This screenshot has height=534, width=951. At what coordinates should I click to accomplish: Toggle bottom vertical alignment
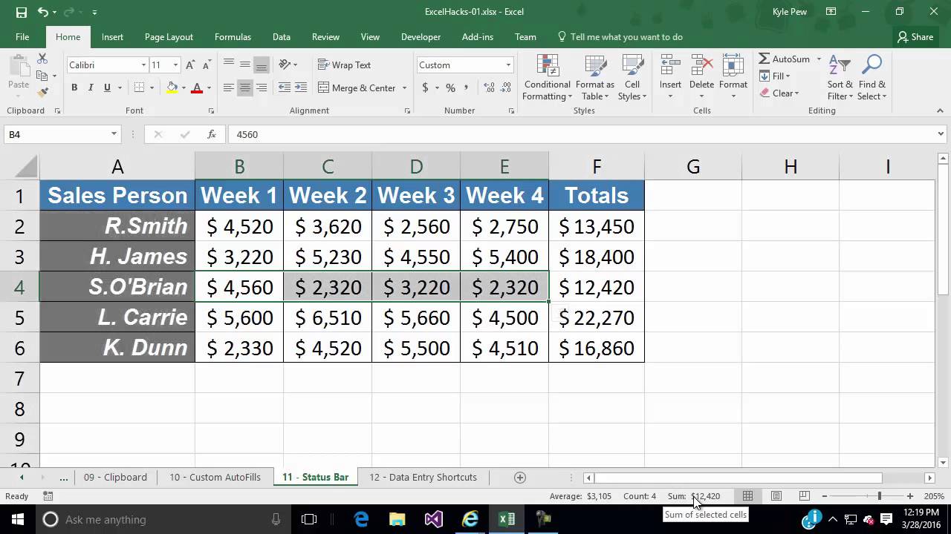pos(261,65)
